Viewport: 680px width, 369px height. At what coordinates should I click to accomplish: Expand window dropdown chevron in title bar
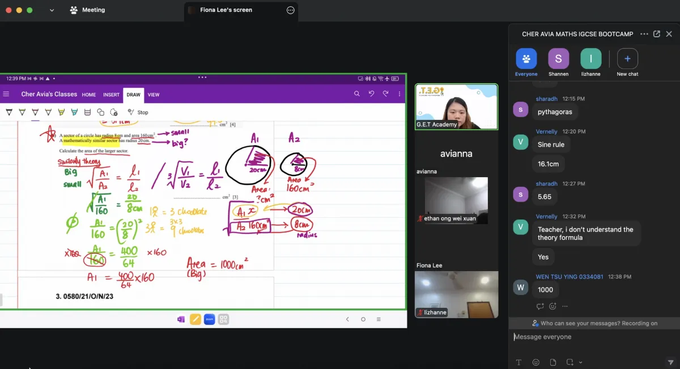(x=52, y=10)
